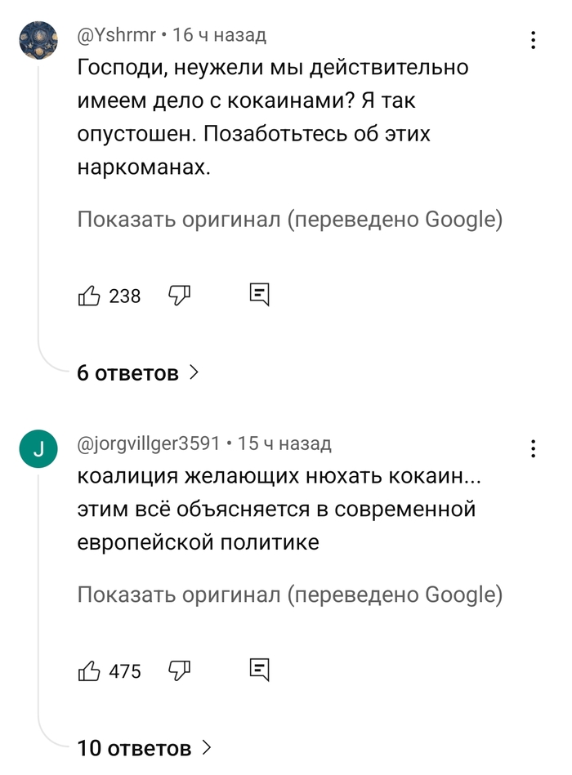Click the 475 likes count
Image resolution: width=572 pixels, height=775 pixels.
(125, 671)
